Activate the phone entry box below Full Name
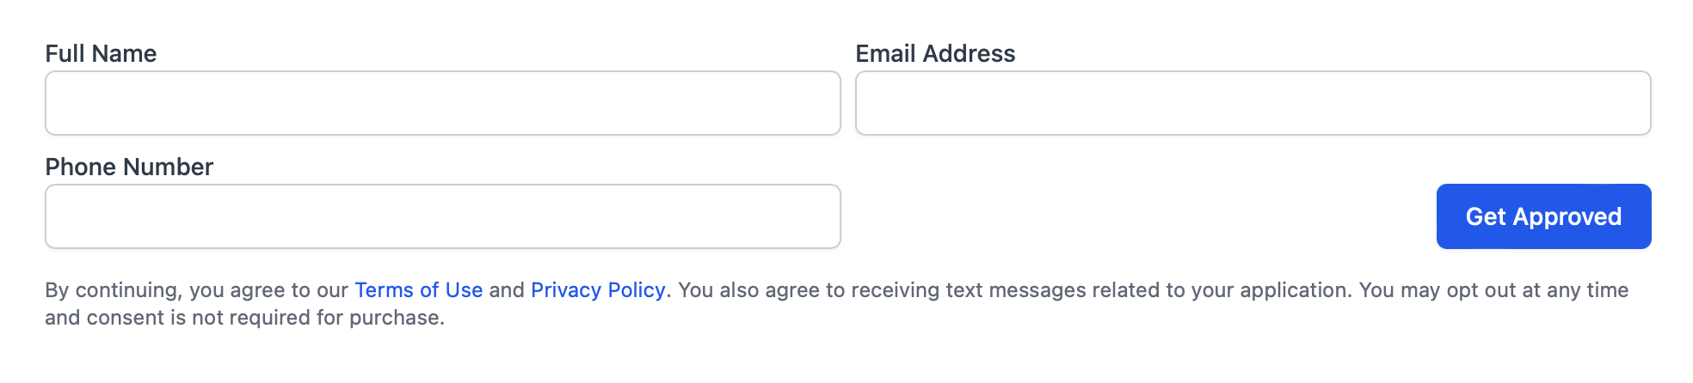1693x383 pixels. click(x=442, y=216)
